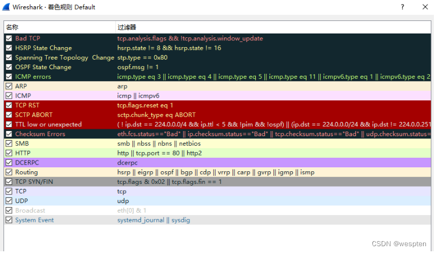435x253 pixels.
Task: Select the DCERPC rule name
Action: 27,162
